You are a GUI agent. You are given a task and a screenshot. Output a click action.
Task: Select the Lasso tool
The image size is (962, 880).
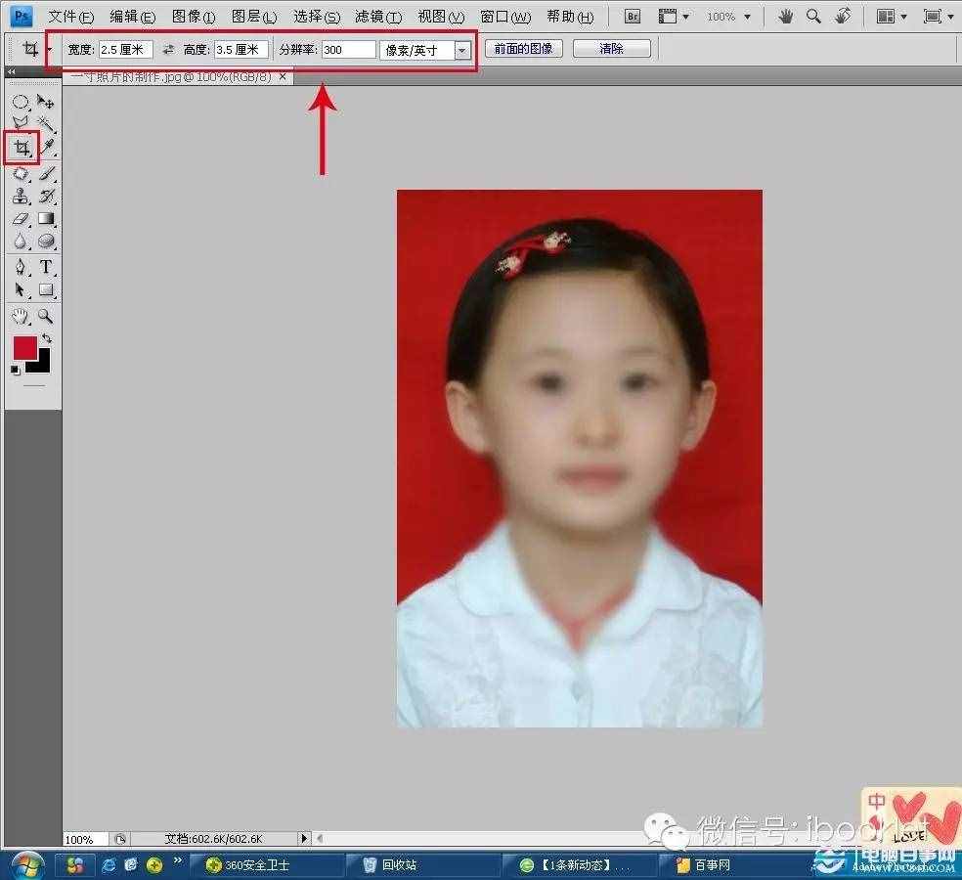tap(22, 123)
